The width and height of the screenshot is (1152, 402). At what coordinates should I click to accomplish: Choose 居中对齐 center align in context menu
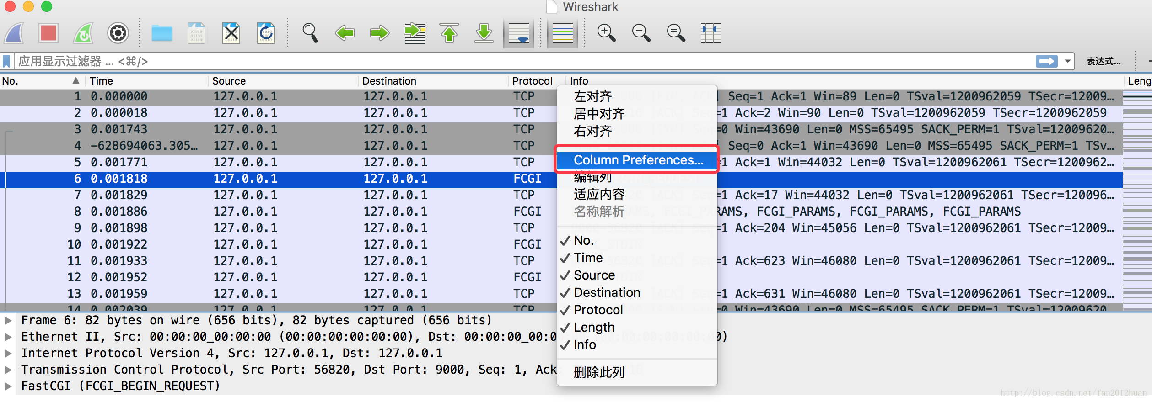[637, 114]
